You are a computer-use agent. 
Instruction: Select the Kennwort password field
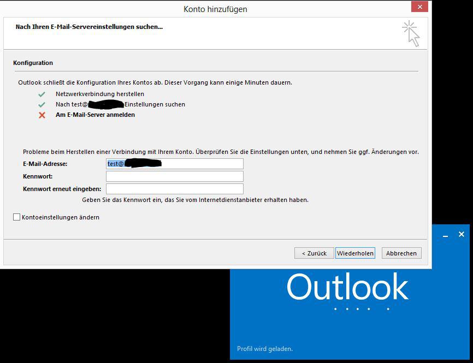(x=175, y=176)
